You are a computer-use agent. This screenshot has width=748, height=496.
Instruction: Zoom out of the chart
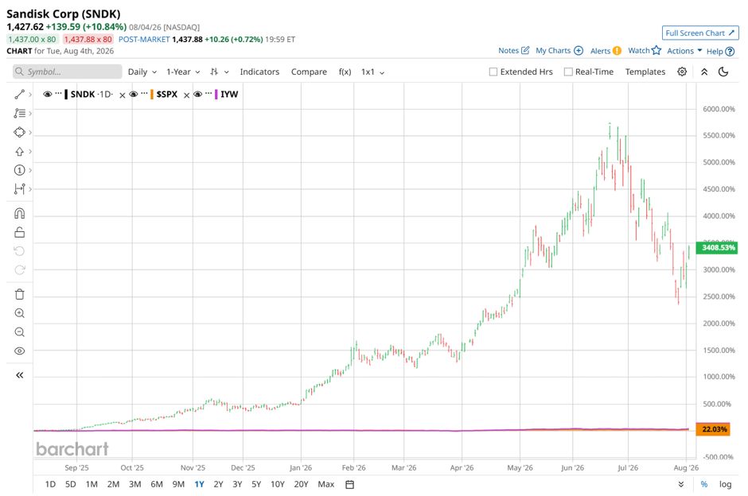(19, 332)
